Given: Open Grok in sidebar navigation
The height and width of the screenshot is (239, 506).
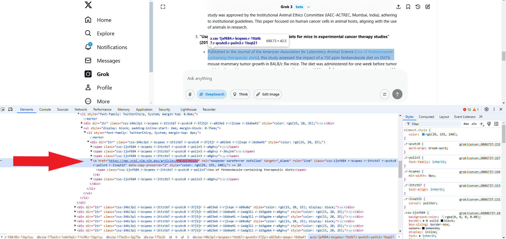Looking at the screenshot, I should [97, 74].
